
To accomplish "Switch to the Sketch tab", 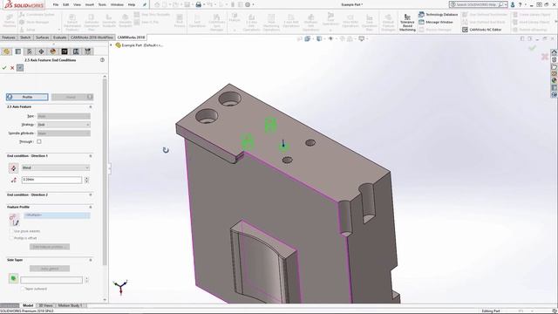I will pos(25,38).
